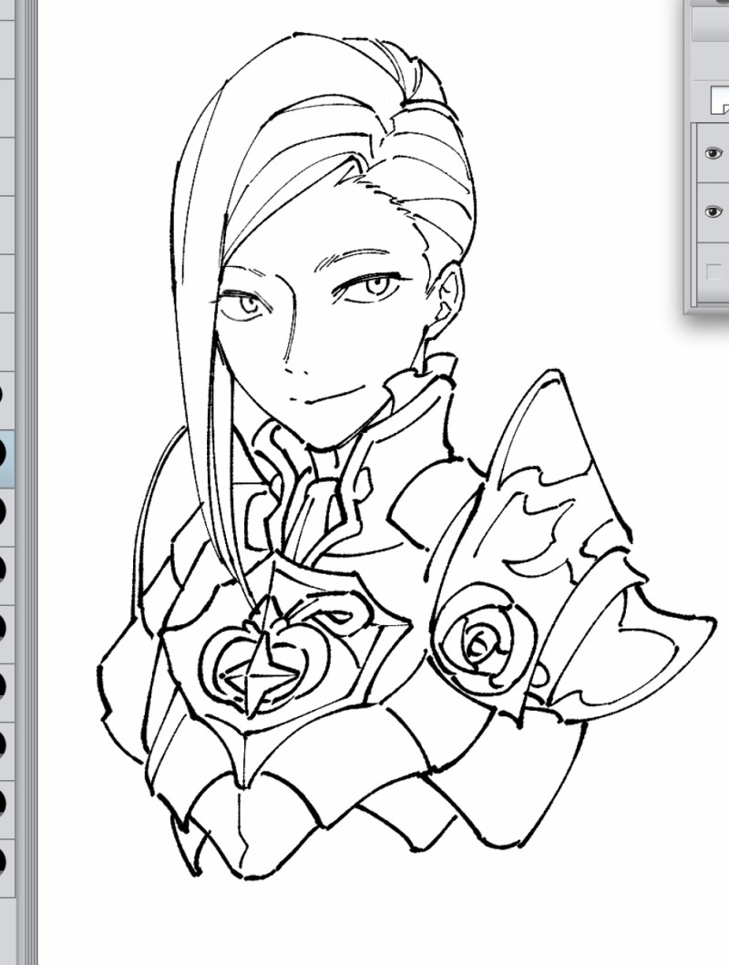This screenshot has height=965, width=729.
Task: Select the blue highlighted brush size cell
Action: click(7, 457)
